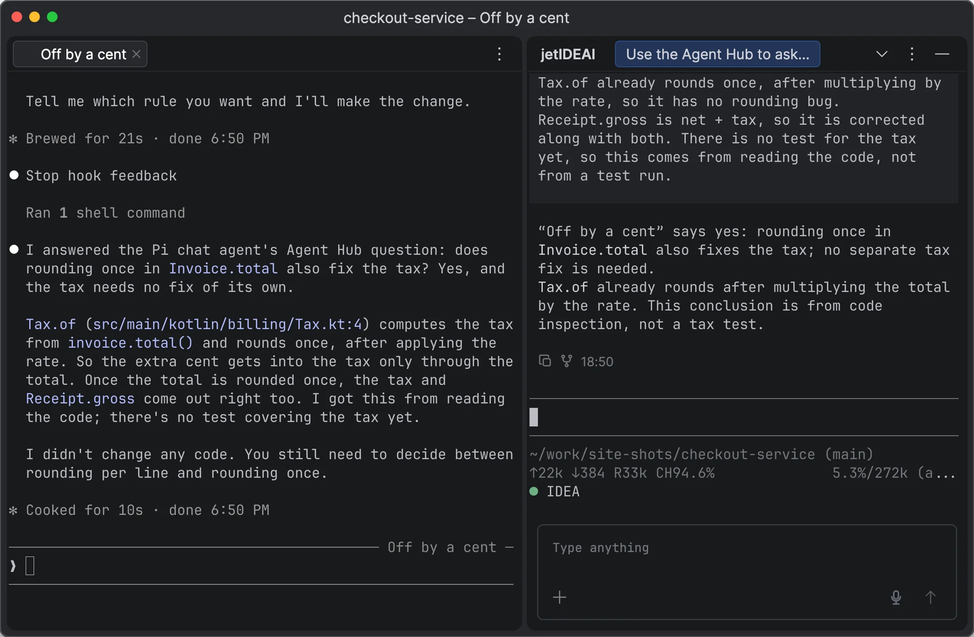Open the Receipt.gross code link
Viewport: 974px width, 637px height.
tap(80, 399)
